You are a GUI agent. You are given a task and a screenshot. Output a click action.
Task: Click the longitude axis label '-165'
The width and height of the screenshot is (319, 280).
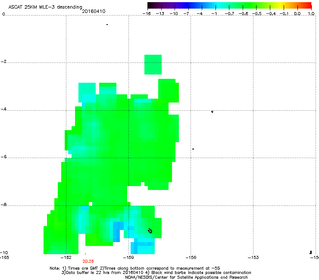click(x=4, y=258)
